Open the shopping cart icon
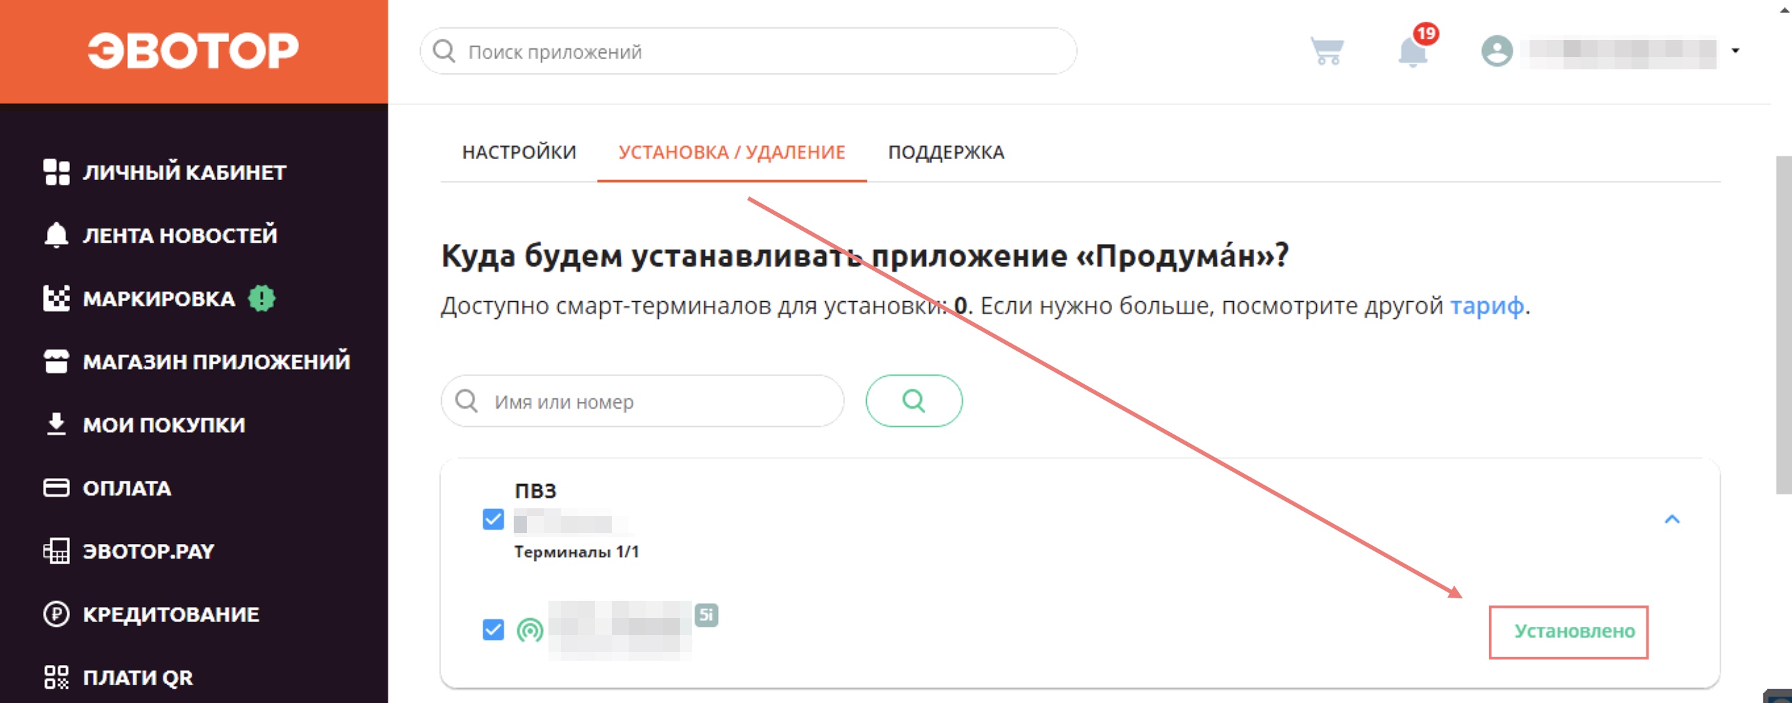The height and width of the screenshot is (703, 1792). pos(1327,51)
